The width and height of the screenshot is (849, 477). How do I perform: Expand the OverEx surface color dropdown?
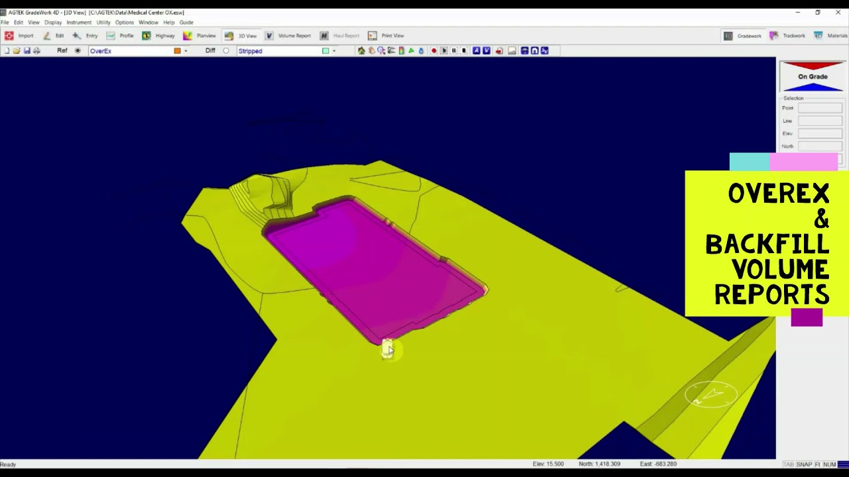tap(186, 51)
